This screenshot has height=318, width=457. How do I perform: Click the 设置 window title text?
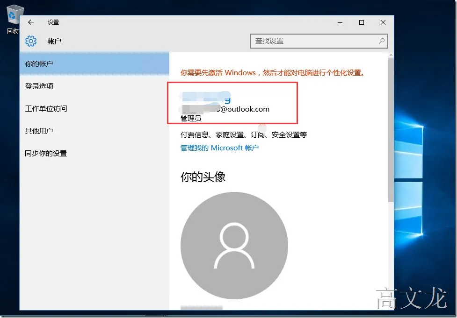(53, 22)
